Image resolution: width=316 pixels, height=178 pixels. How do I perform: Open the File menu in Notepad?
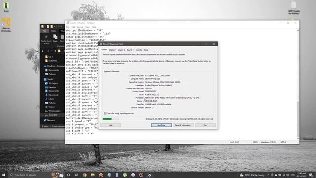(x=68, y=27)
